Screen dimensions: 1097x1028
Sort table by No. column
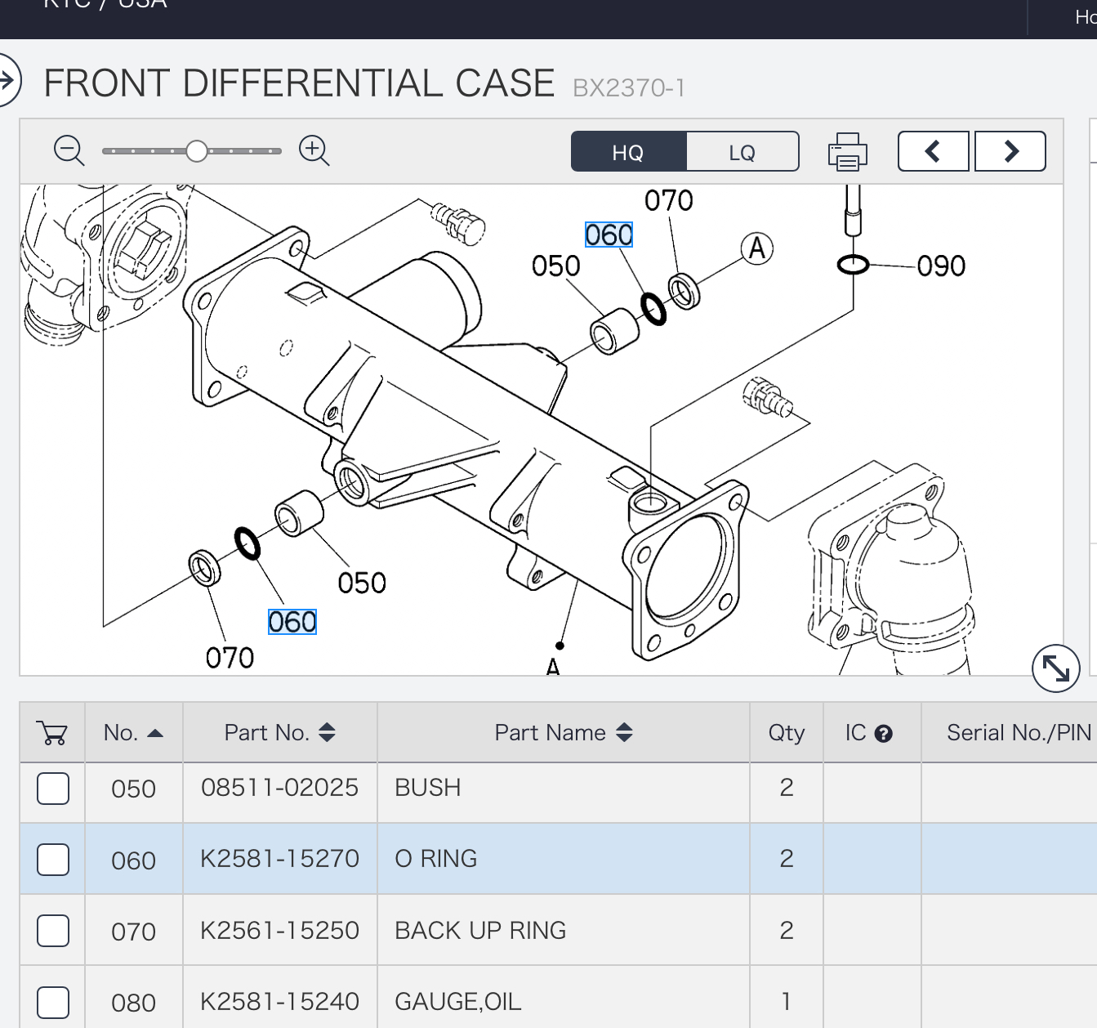134,733
